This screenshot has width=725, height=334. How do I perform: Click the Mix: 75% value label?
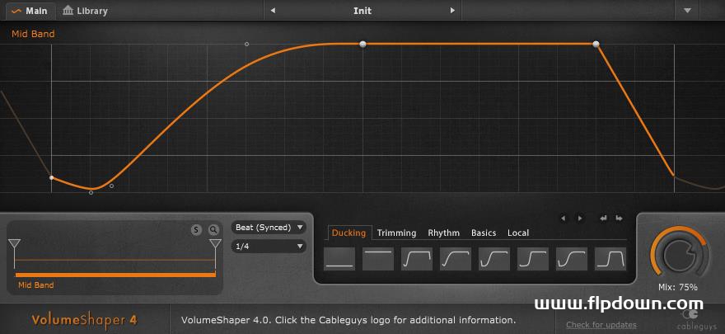click(x=678, y=287)
